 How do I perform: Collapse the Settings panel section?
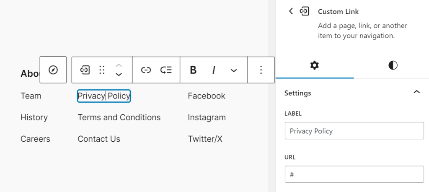click(x=416, y=92)
